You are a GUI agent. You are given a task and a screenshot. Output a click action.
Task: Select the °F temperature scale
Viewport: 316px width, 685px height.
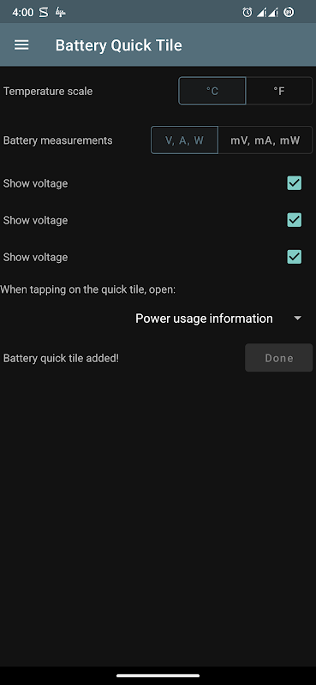tap(279, 91)
